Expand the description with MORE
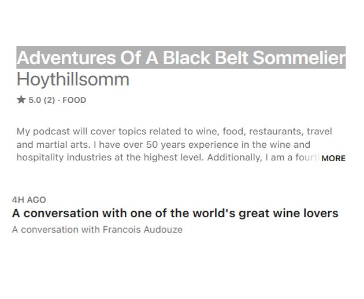The image size is (364, 299). pyautogui.click(x=333, y=158)
